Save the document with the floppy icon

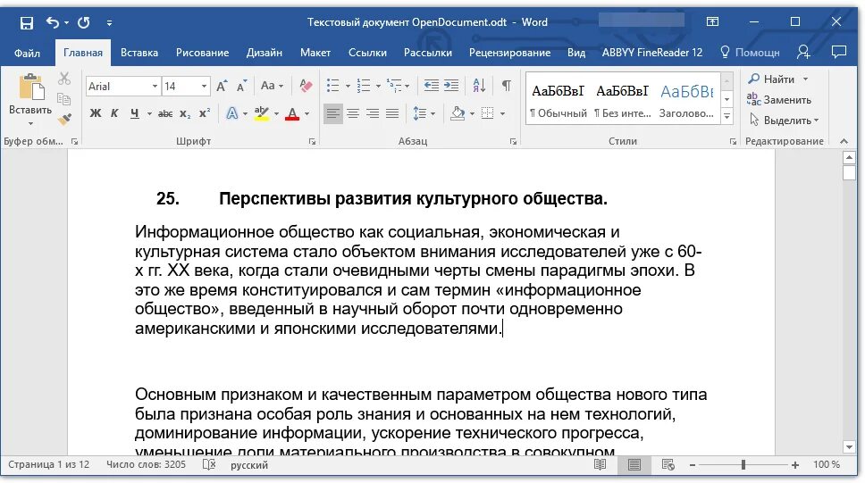click(27, 22)
